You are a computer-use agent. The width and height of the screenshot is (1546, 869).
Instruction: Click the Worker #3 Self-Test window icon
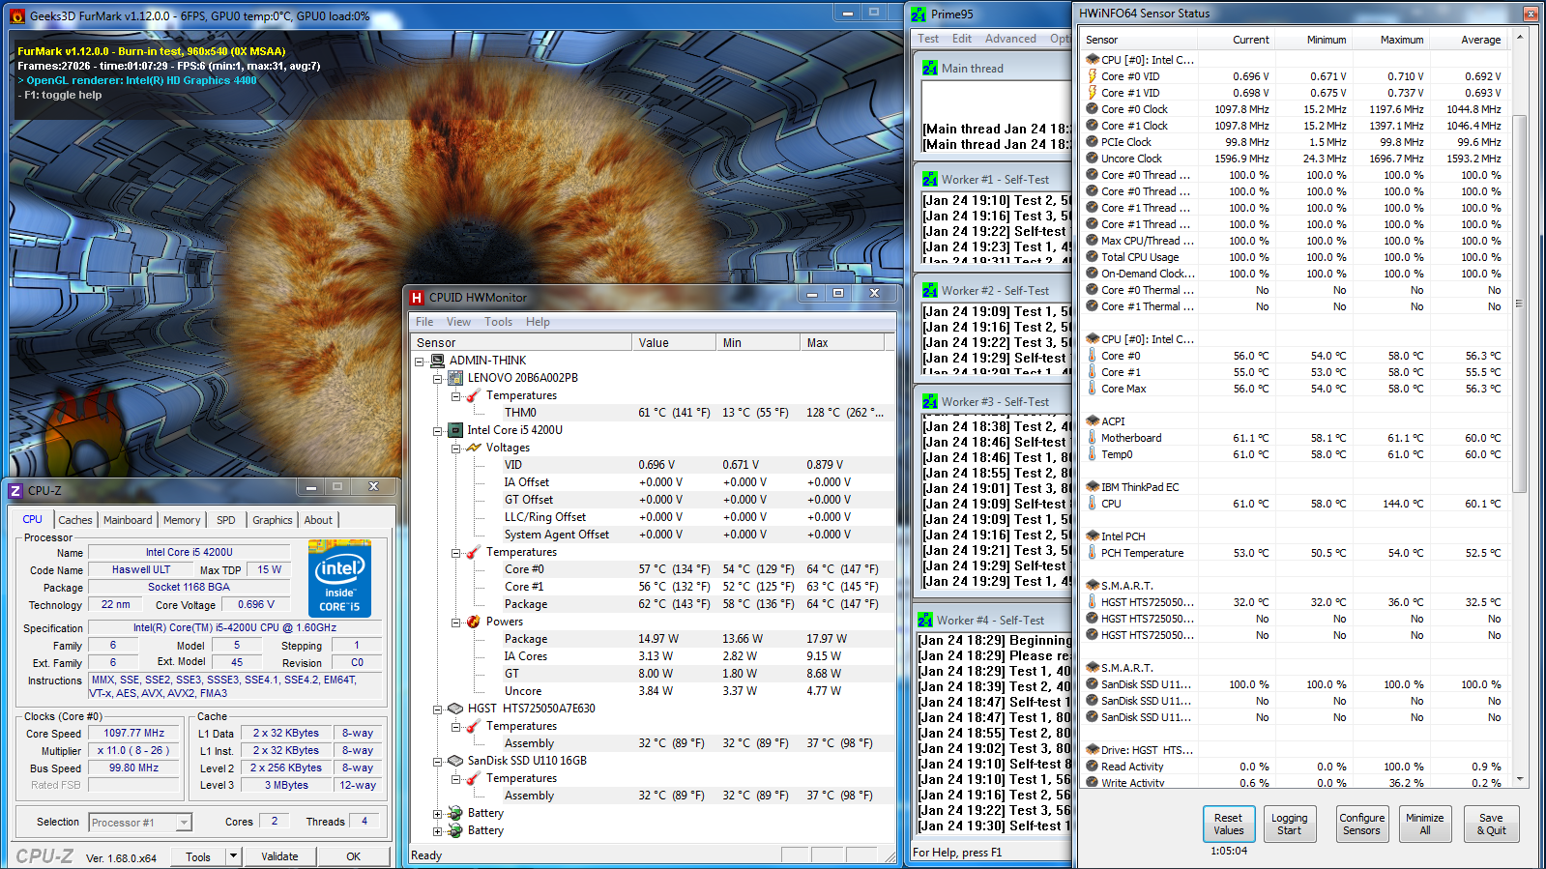930,402
